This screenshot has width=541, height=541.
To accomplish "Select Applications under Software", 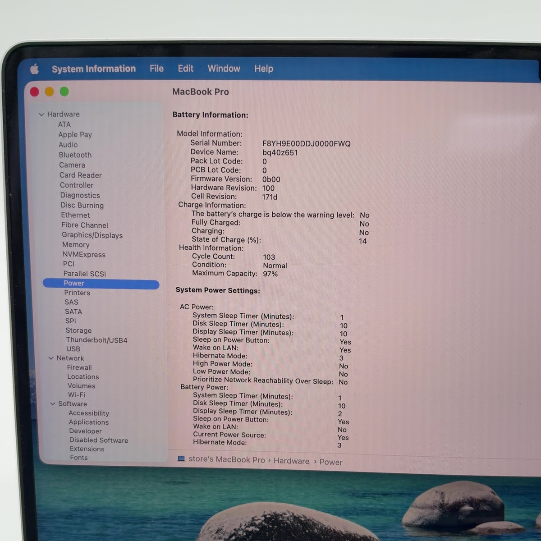I will pos(89,422).
